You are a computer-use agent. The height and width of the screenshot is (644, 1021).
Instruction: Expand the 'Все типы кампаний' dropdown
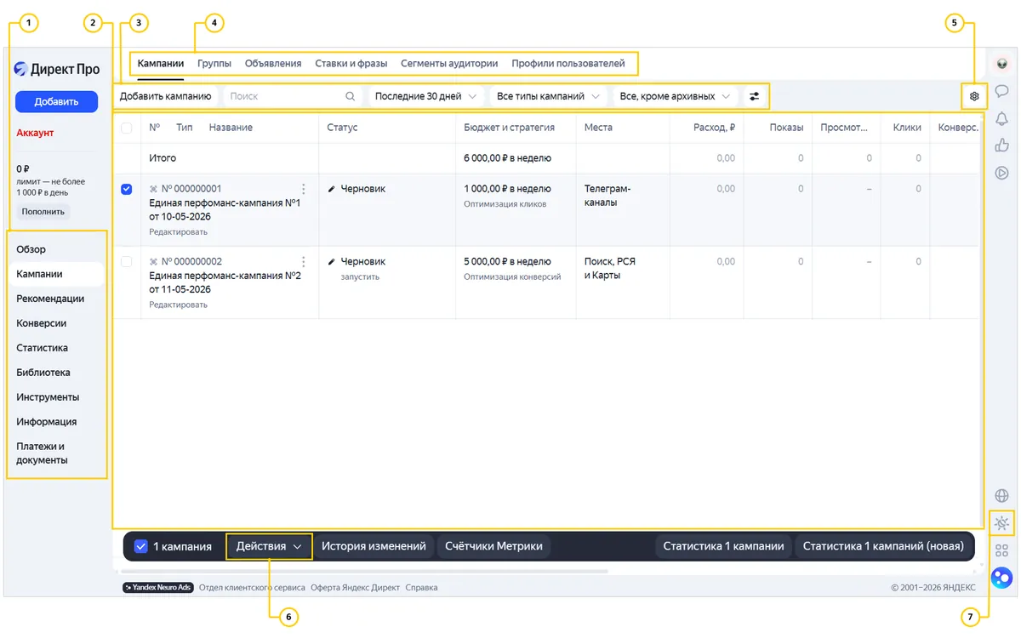(x=549, y=96)
